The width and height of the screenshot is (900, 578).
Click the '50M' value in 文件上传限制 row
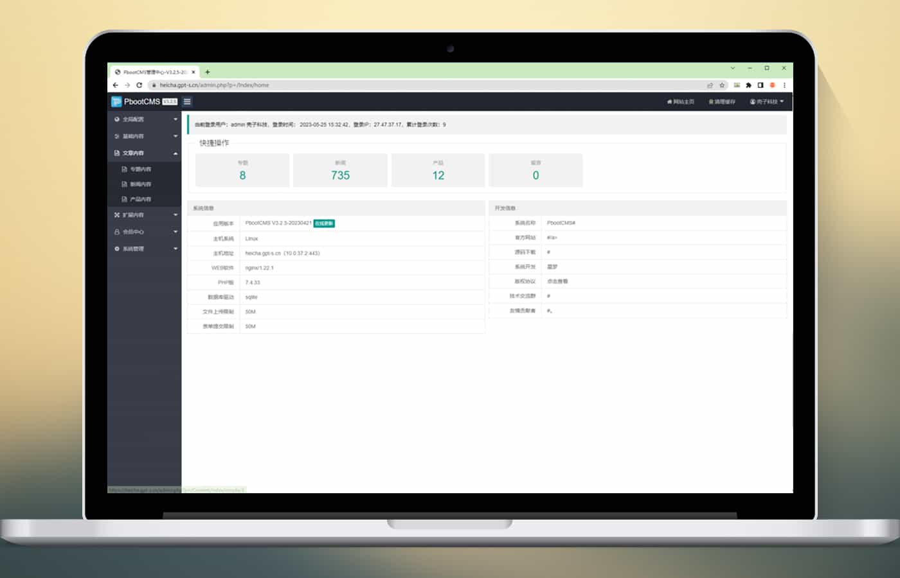[x=250, y=311]
